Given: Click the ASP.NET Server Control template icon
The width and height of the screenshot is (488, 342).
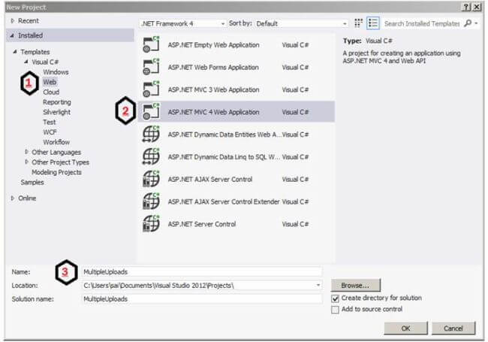Looking at the screenshot, I should (151, 224).
